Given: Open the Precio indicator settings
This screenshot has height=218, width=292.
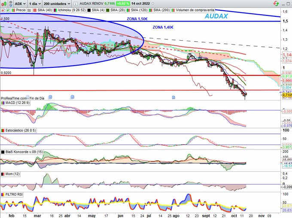Looking at the screenshot, I should [x=21, y=10].
